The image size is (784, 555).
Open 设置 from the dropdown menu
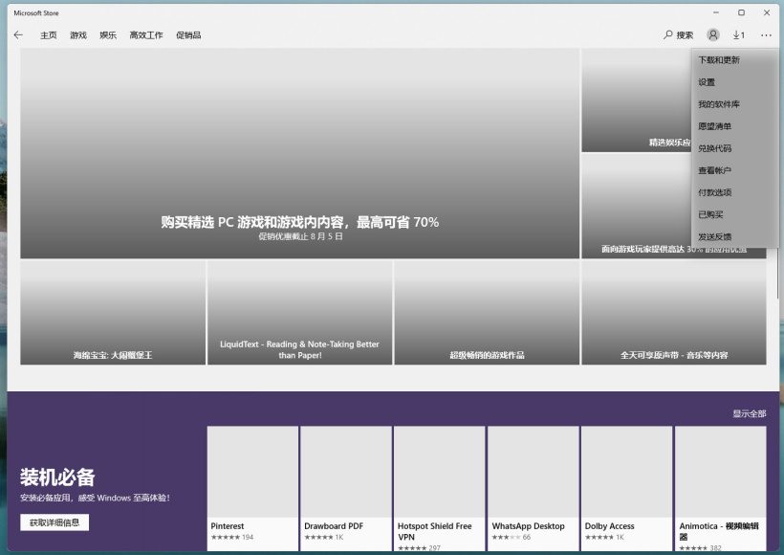tap(707, 82)
